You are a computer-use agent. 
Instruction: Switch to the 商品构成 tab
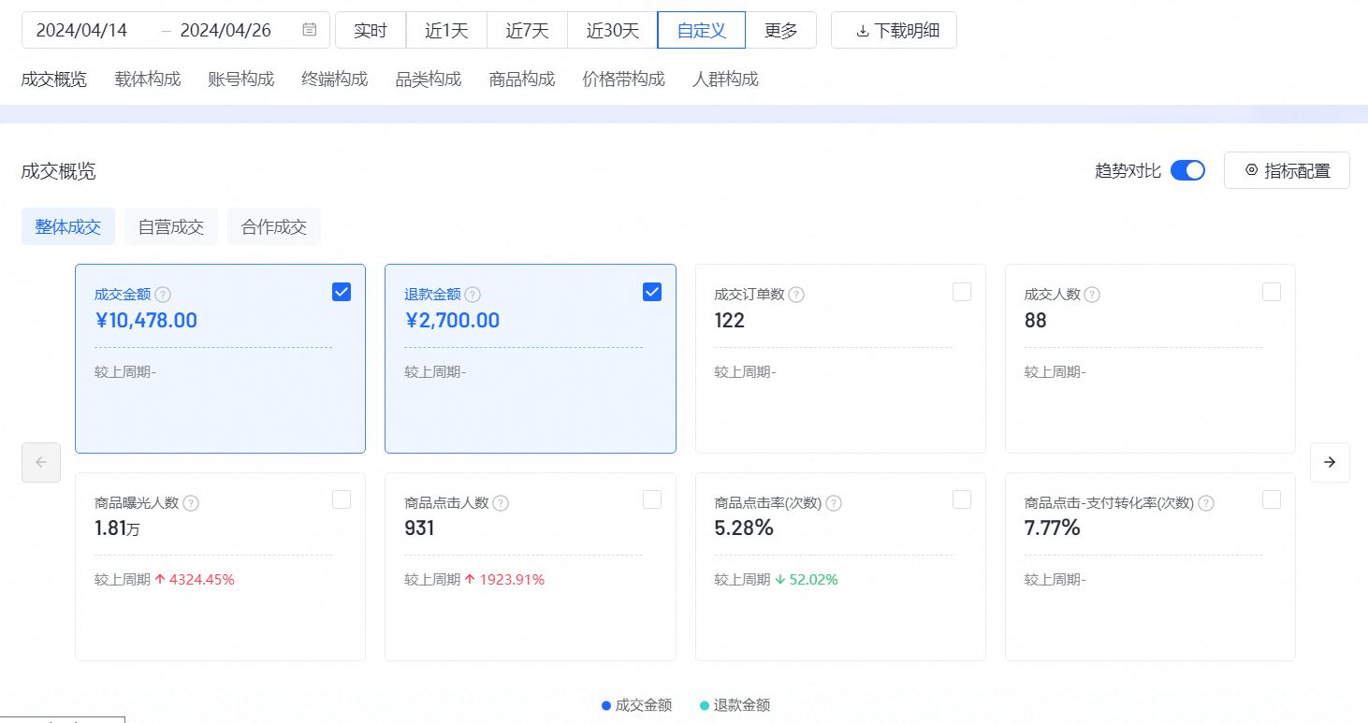pos(522,80)
